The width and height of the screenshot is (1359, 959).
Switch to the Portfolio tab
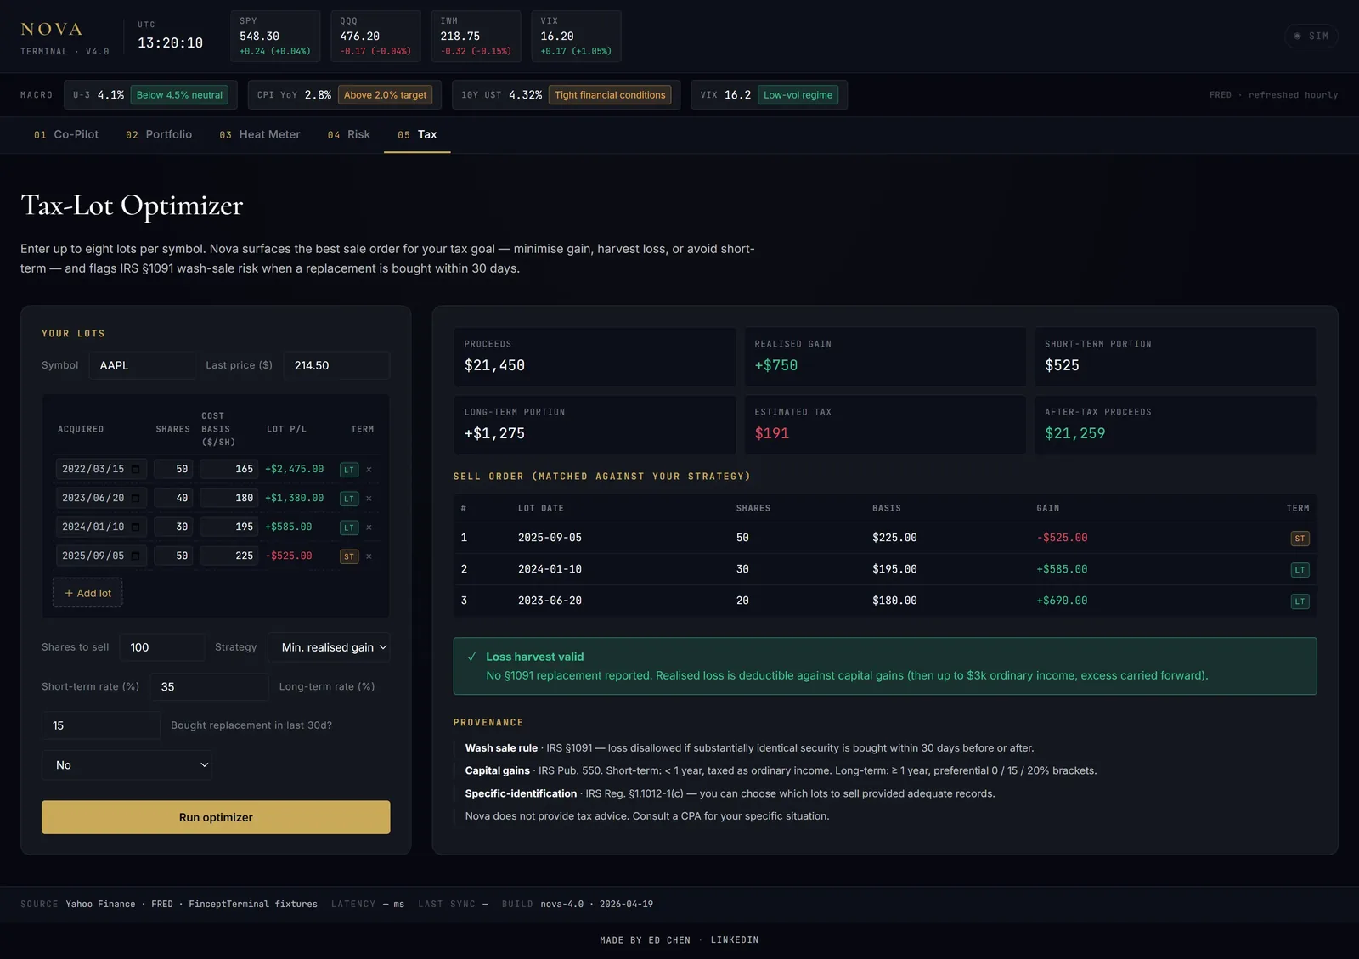point(159,134)
